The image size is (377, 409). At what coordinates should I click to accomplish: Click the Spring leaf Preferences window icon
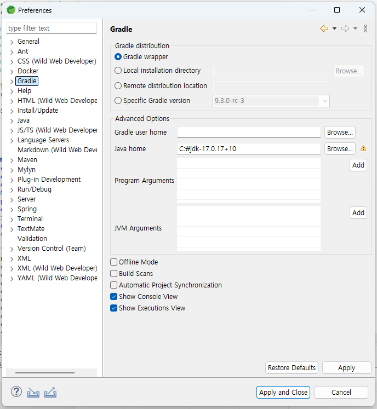[11, 10]
